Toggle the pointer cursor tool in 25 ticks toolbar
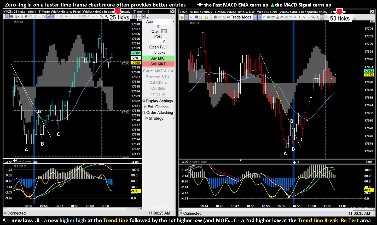The width and height of the screenshot is (377, 225). point(134,16)
